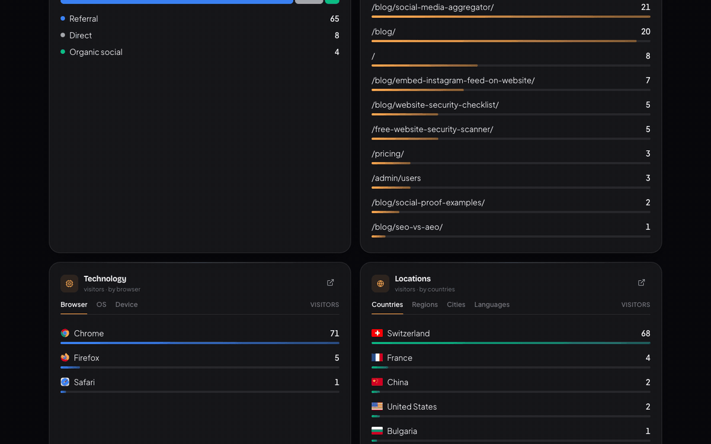
Task: Switch to the Cities tab
Action: (x=456, y=304)
